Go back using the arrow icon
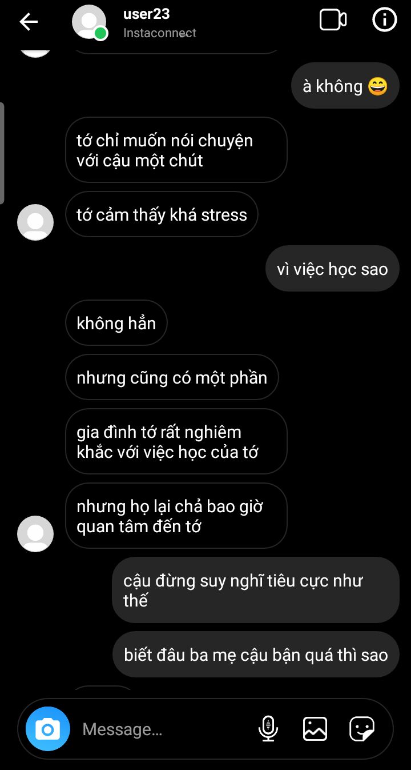Screen dimensions: 411x770 pyautogui.click(x=29, y=22)
